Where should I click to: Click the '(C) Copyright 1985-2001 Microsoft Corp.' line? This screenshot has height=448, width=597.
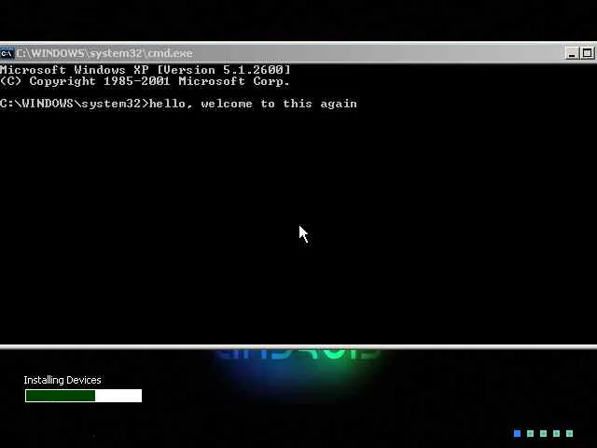tap(146, 81)
